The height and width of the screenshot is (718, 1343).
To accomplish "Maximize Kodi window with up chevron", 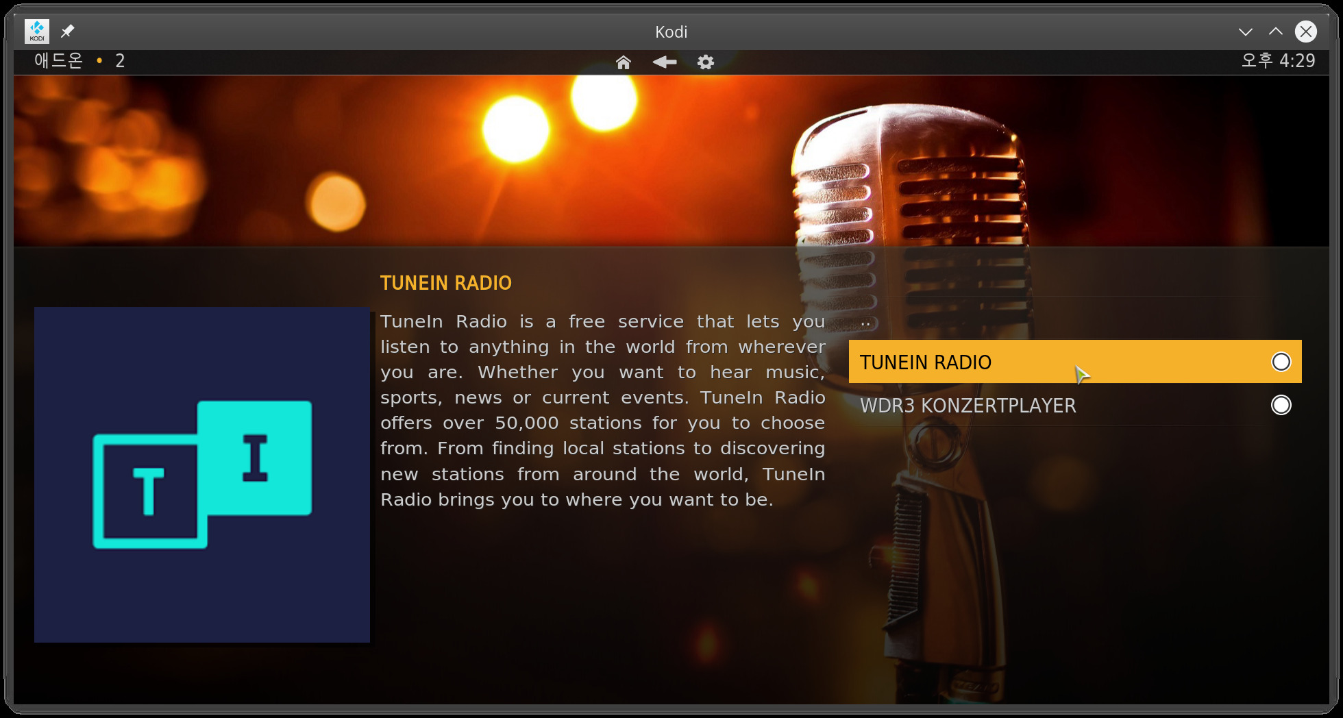I will tap(1276, 32).
